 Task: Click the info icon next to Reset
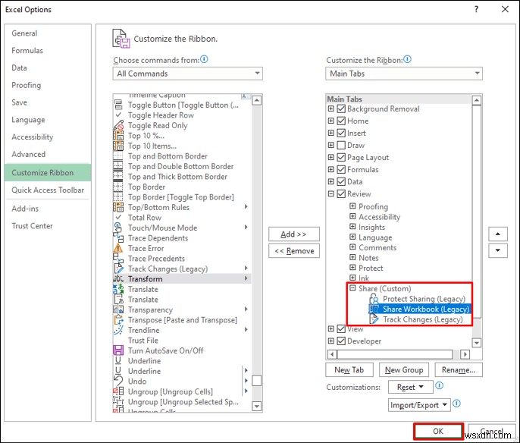(439, 385)
